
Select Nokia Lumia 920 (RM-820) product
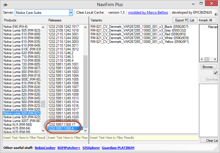click(22, 110)
